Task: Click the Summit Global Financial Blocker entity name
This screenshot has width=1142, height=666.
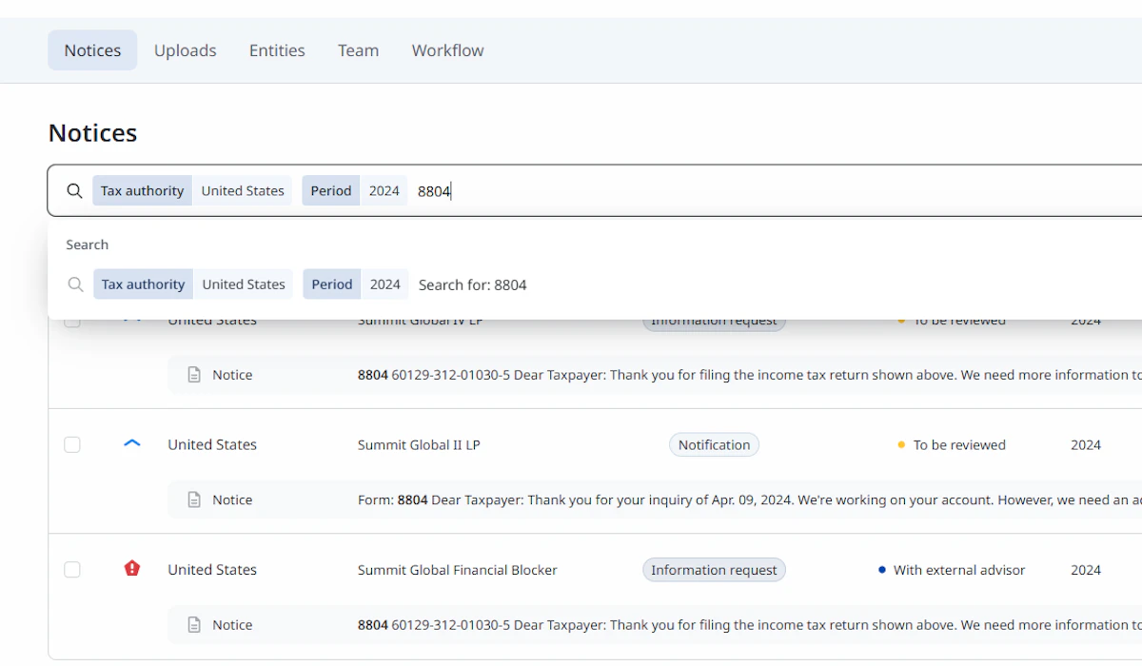Action: tap(458, 570)
